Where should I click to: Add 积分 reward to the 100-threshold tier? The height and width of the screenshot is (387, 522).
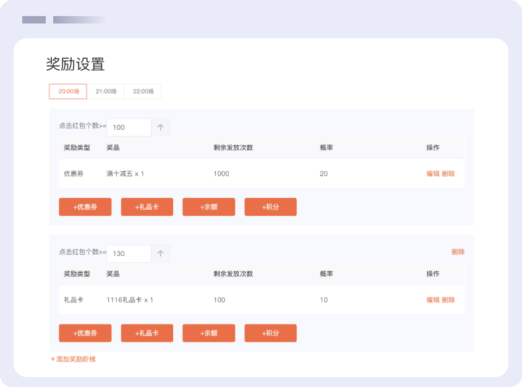coord(270,207)
